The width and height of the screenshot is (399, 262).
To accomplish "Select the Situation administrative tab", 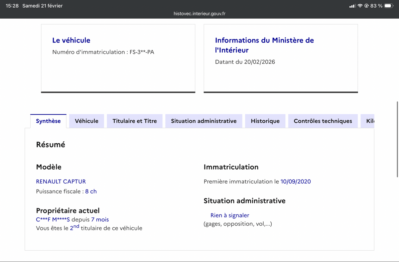I will pyautogui.click(x=203, y=121).
